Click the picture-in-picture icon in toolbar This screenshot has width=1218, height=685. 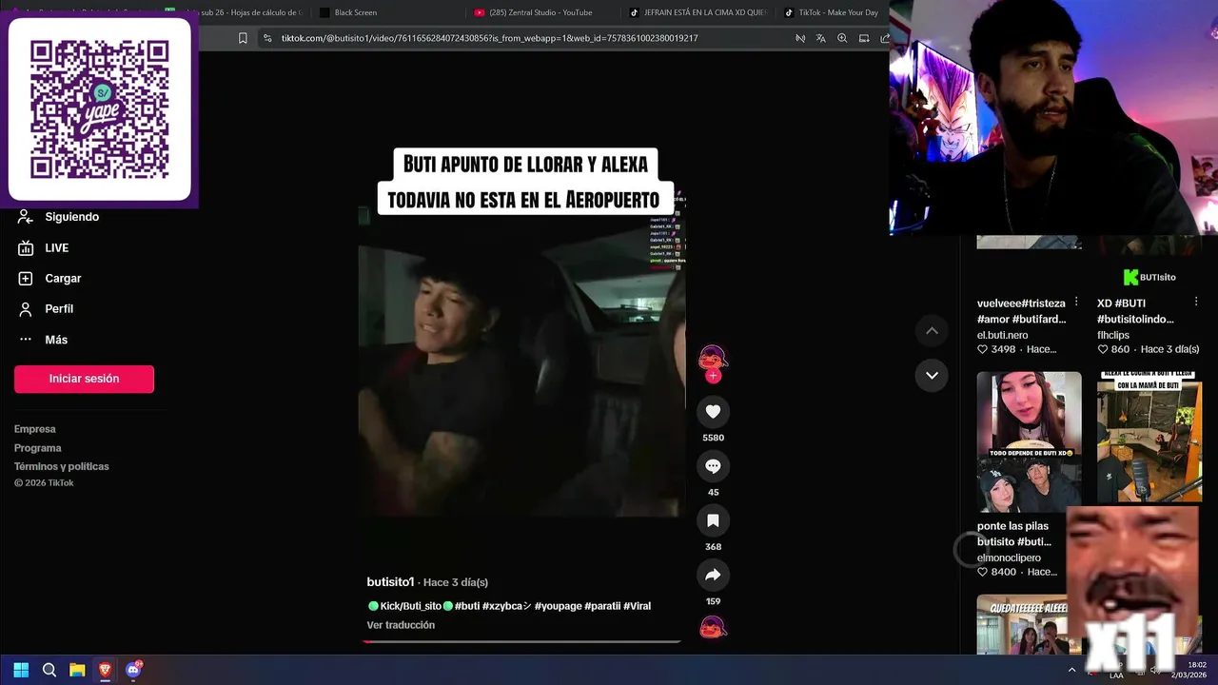(x=864, y=38)
